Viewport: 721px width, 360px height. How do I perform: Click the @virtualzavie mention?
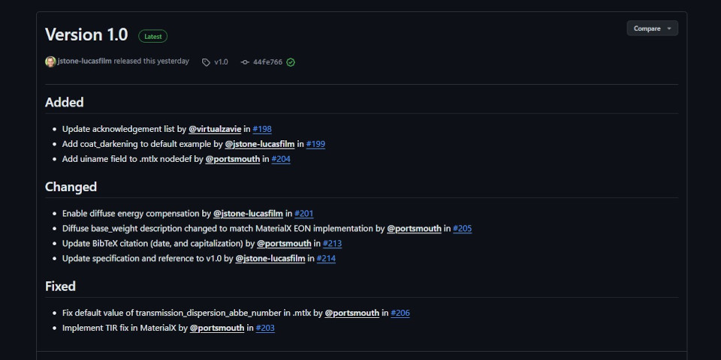coord(214,129)
